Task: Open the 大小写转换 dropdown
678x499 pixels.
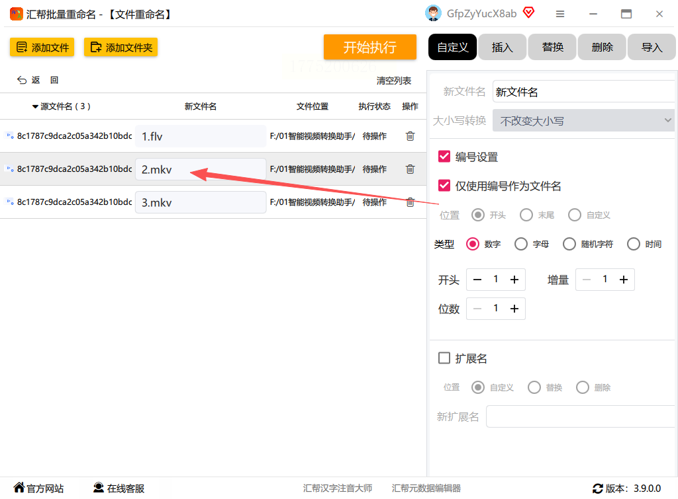Action: [584, 121]
